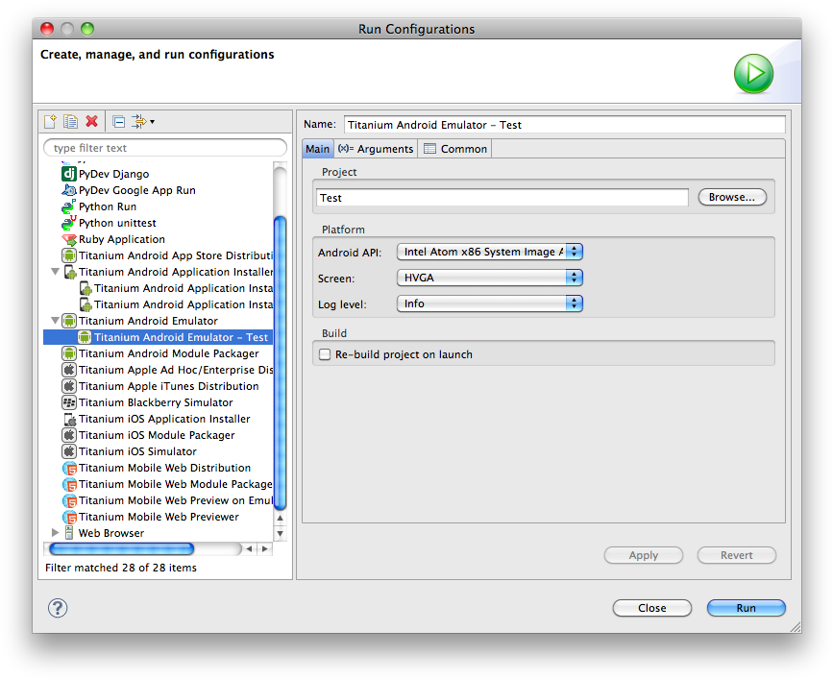Click the Titanium Mobile Web Previewer icon
This screenshot has width=833, height=679.
(69, 517)
